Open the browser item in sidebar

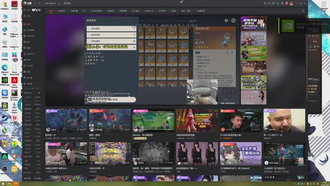click(28, 84)
